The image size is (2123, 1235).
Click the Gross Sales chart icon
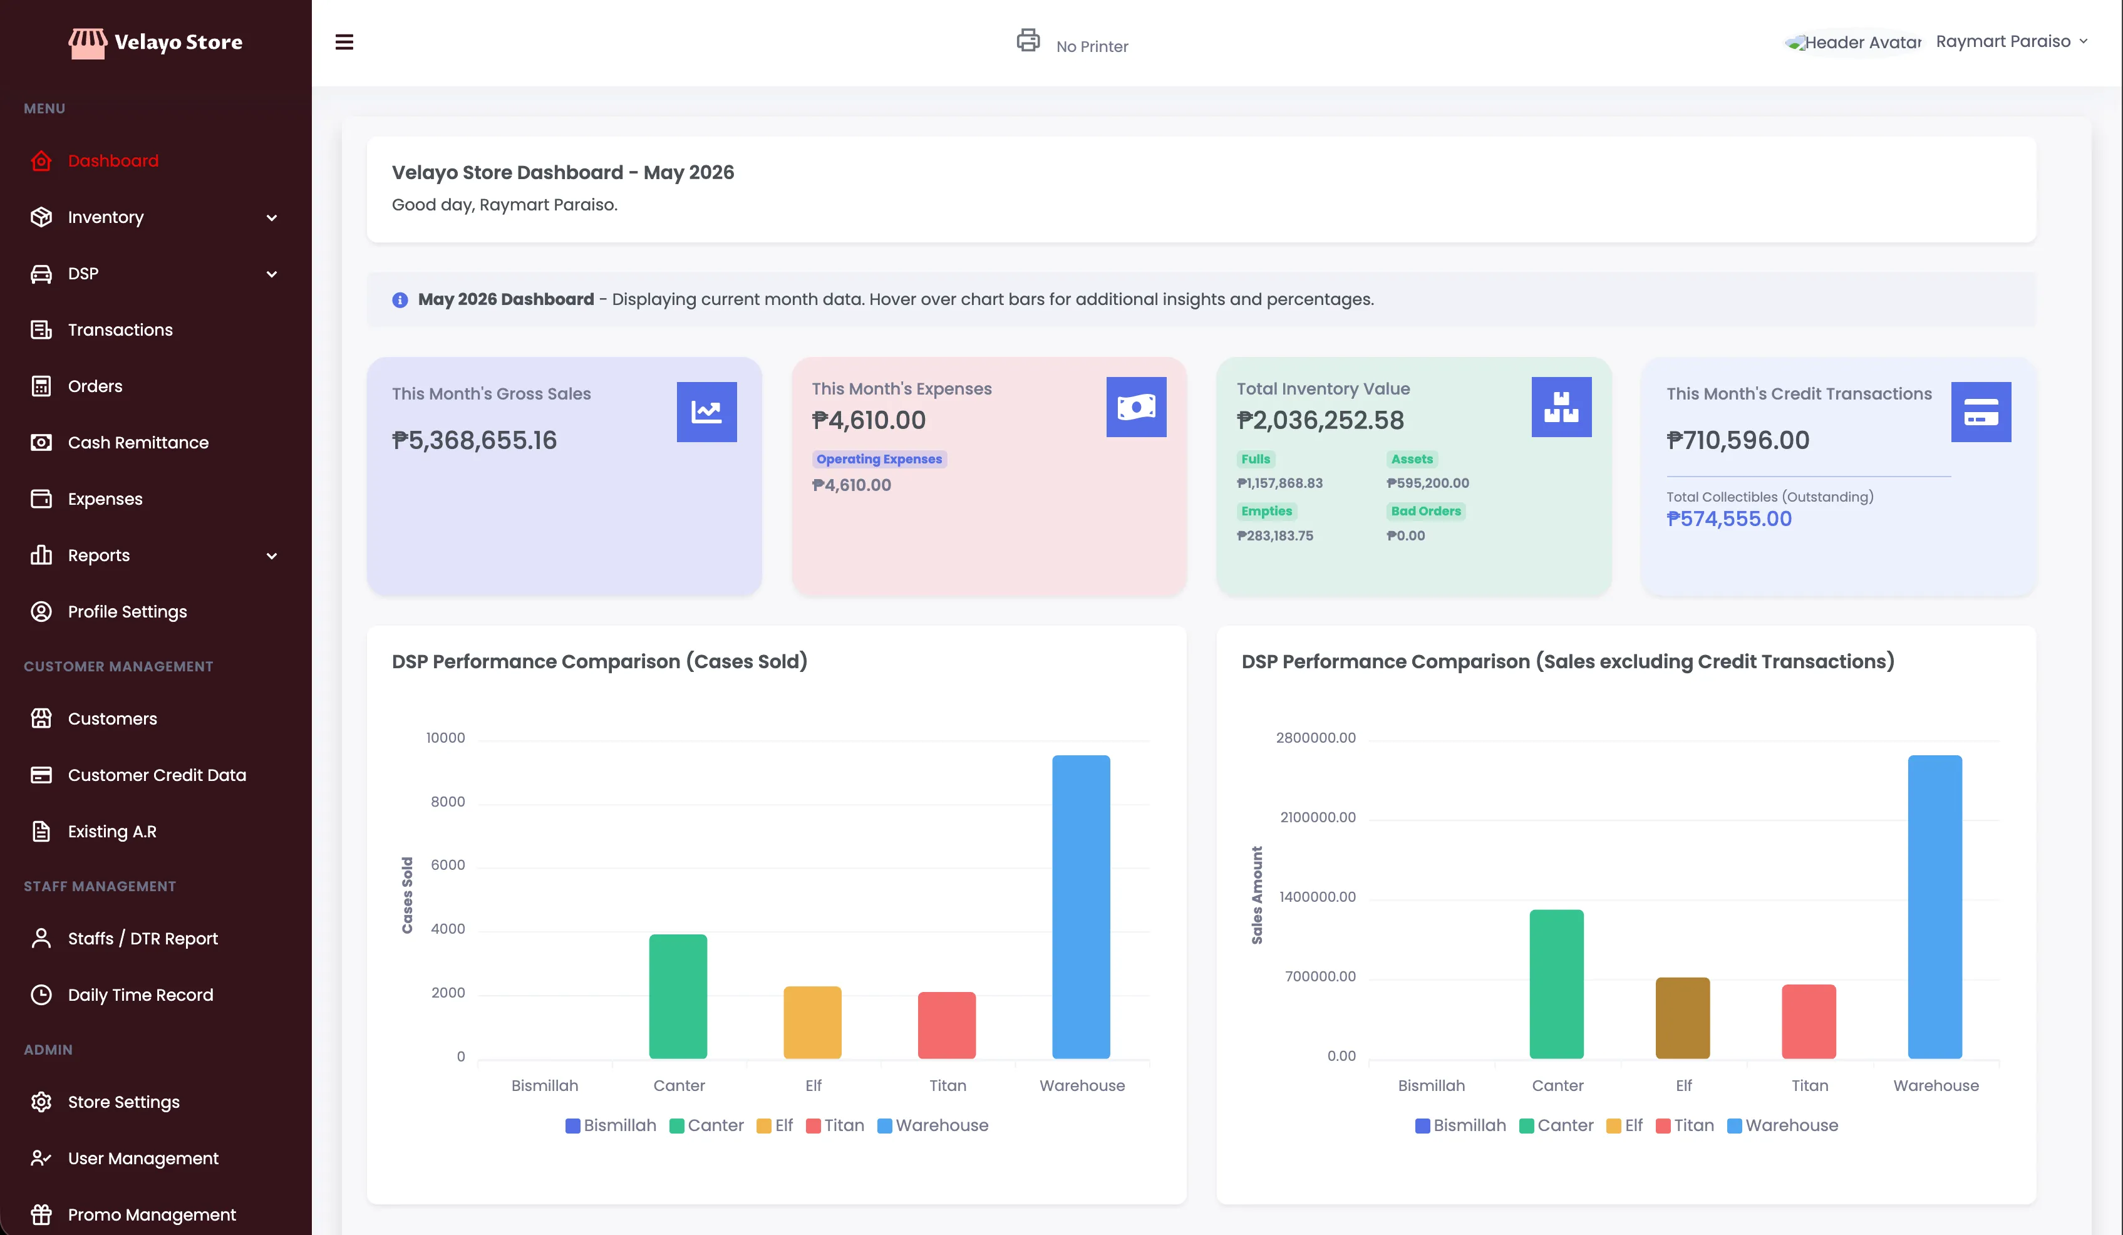coord(707,413)
